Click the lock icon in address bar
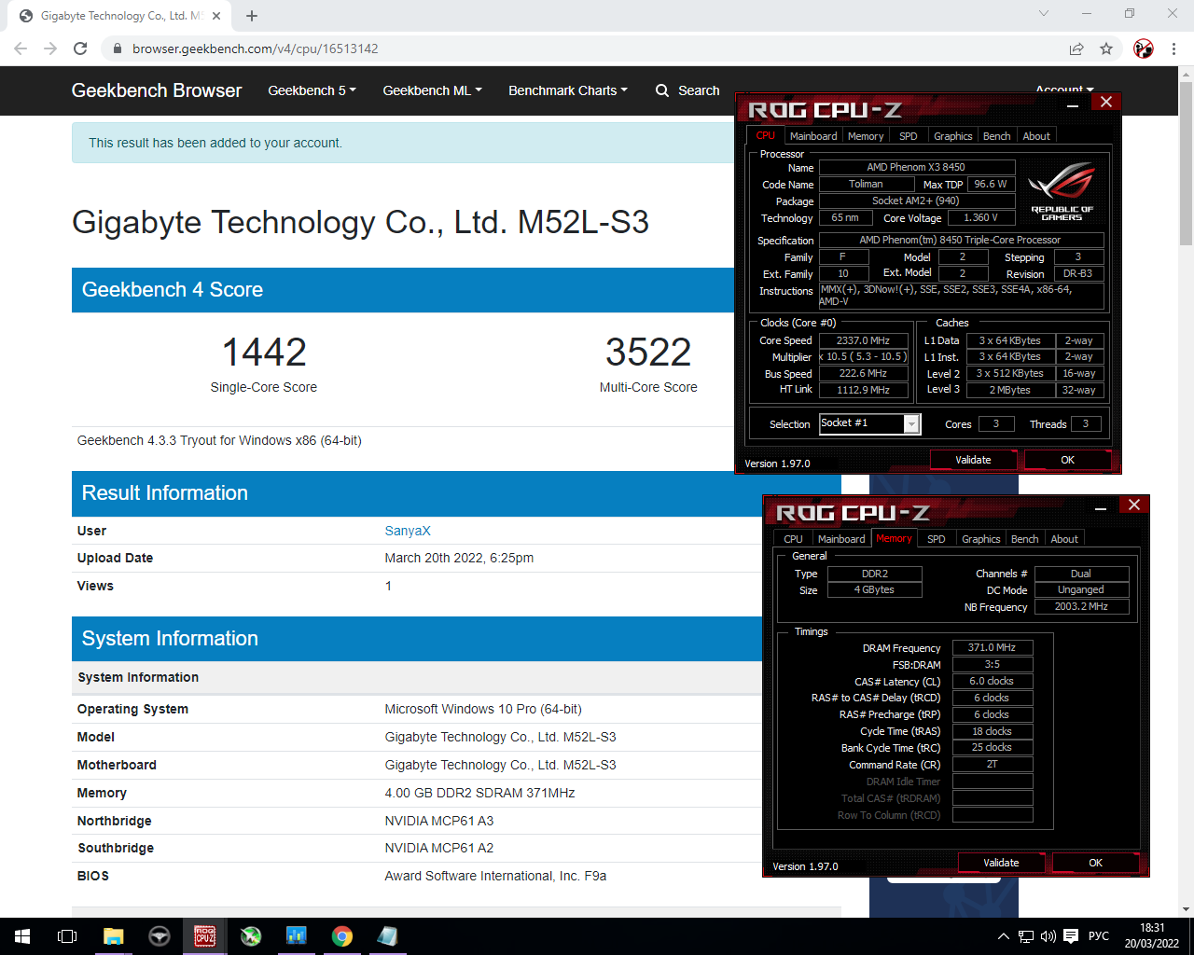1194x955 pixels. click(118, 48)
